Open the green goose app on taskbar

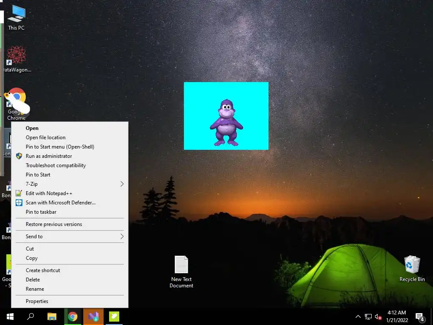tap(114, 317)
